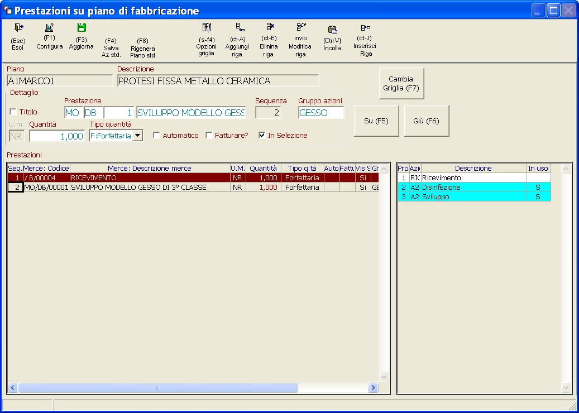The height and width of the screenshot is (413, 579).
Task: Click the horizontal scrollbar thumb in Prestazioni grid
Action: (x=158, y=387)
